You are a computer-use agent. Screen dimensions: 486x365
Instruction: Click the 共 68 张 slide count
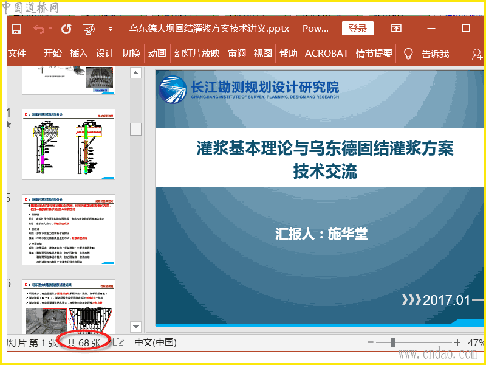[x=84, y=342]
